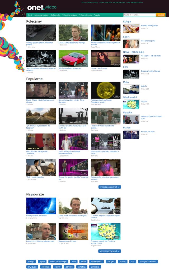Open the kino Aurora evacuation thumbnail
Viewport: 169px width, 270px height.
click(106, 33)
